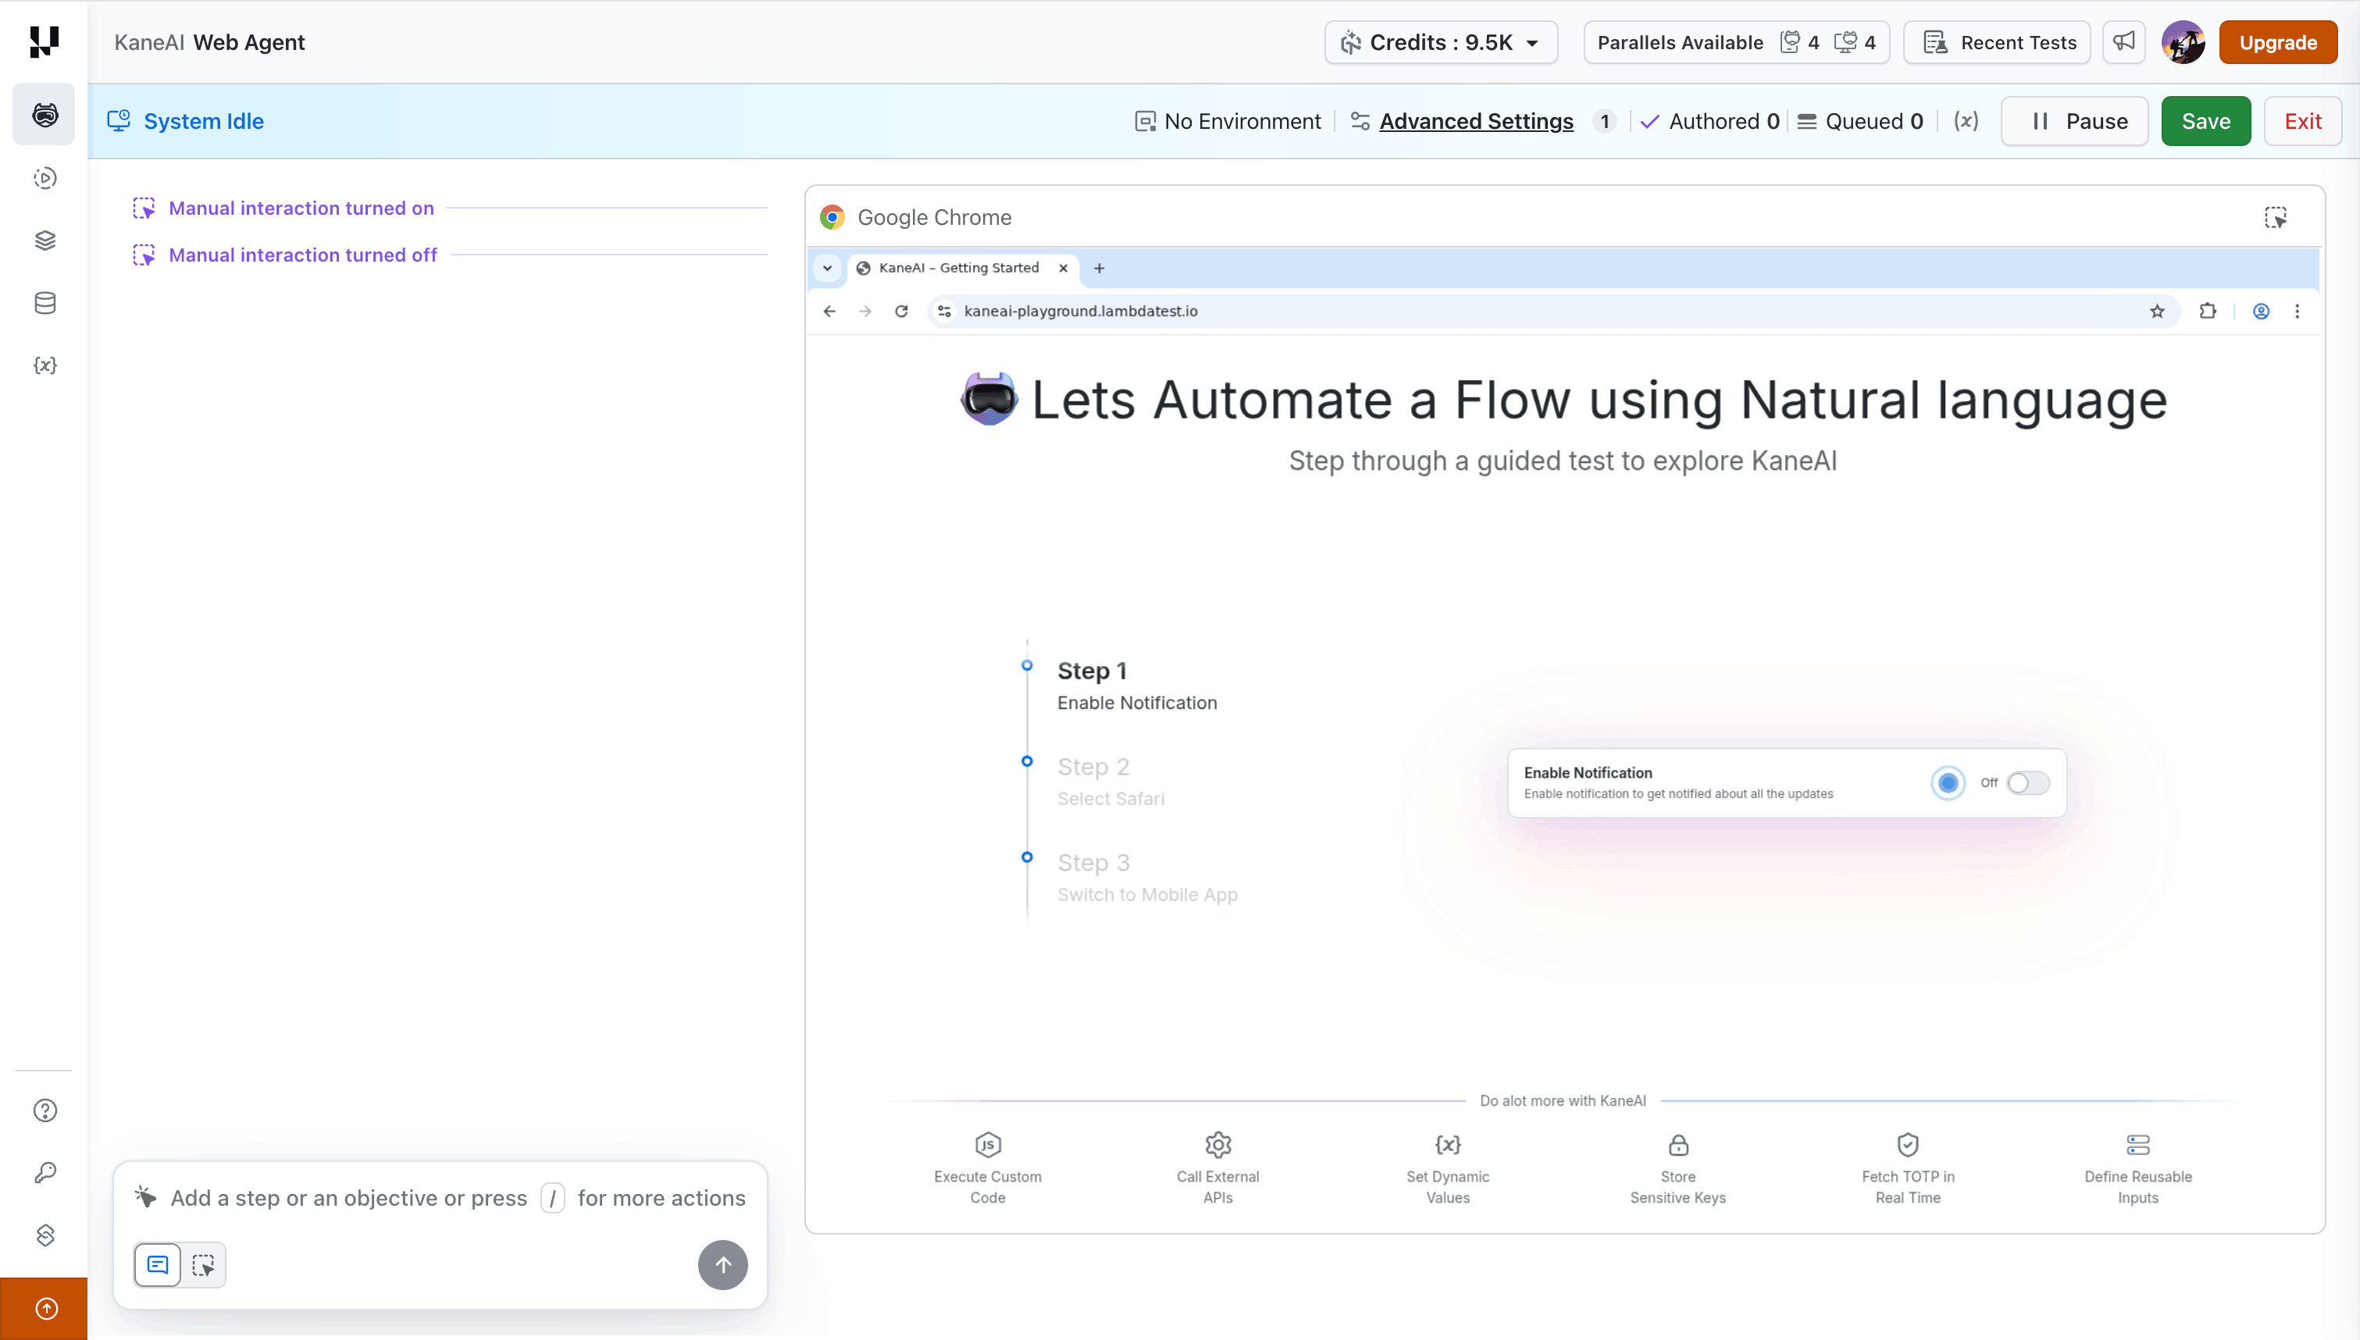2360x1340 pixels.
Task: Click the Queued 0 counter
Action: [x=1859, y=120]
